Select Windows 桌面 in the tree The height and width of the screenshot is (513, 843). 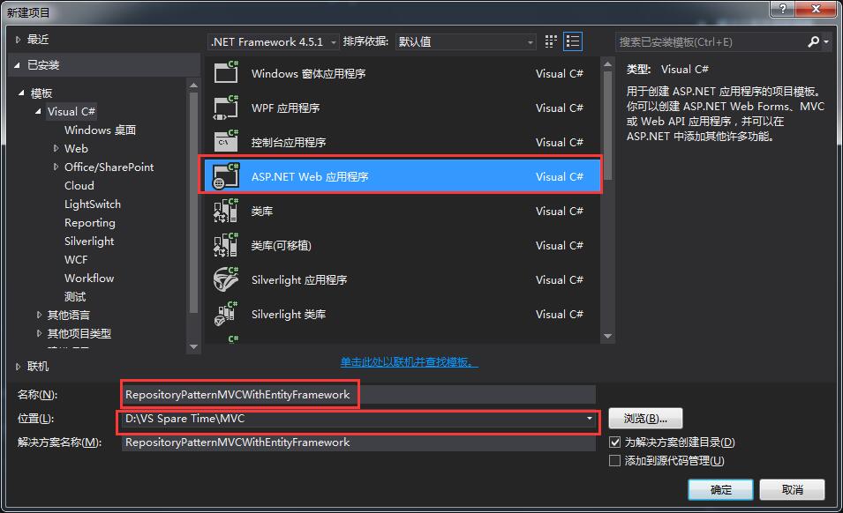100,130
